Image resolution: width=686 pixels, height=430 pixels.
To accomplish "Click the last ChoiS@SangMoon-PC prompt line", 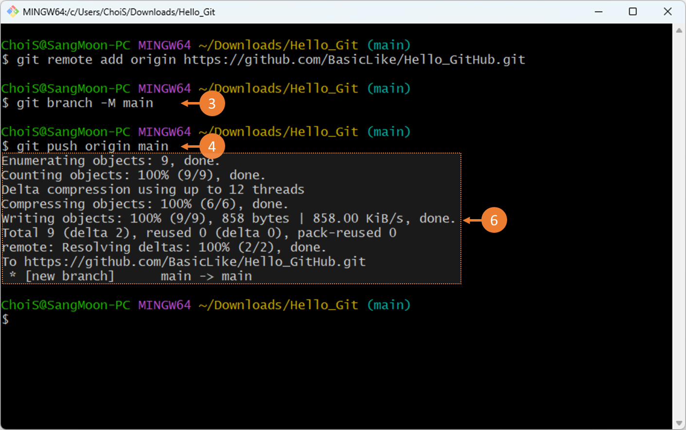I will pyautogui.click(x=206, y=305).
